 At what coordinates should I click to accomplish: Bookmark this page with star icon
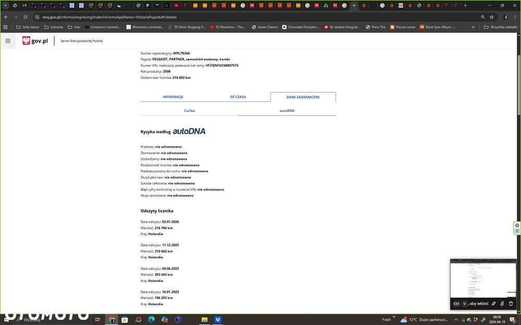pos(492,17)
